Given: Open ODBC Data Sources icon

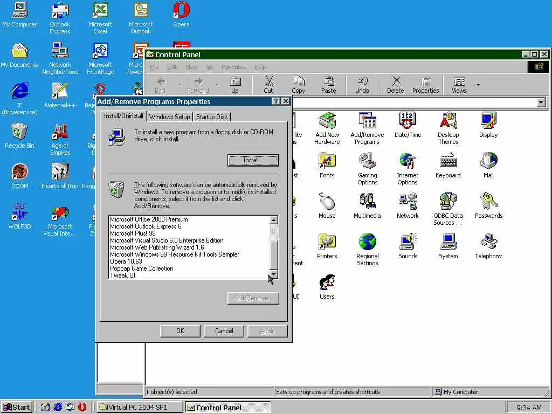Looking at the screenshot, I should [x=448, y=209].
